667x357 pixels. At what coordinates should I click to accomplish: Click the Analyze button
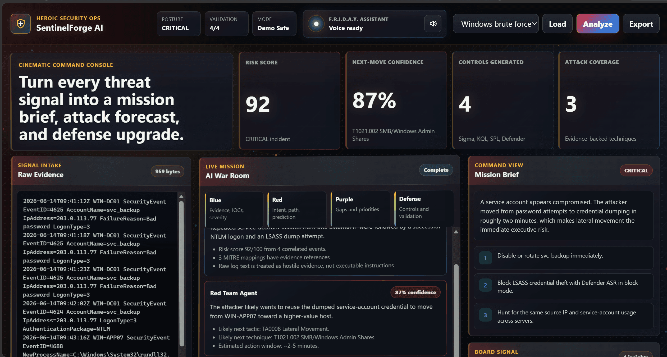click(598, 24)
